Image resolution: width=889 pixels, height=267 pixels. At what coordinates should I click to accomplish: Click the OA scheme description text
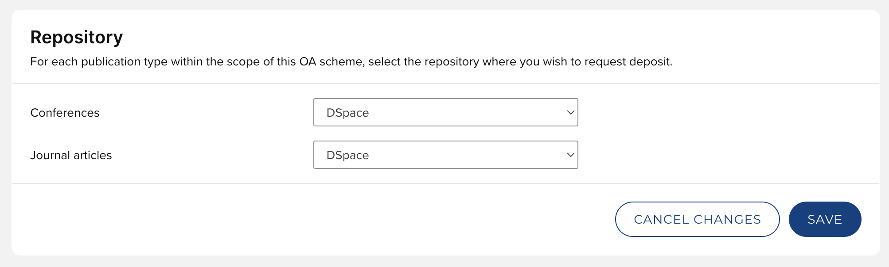[x=351, y=61]
